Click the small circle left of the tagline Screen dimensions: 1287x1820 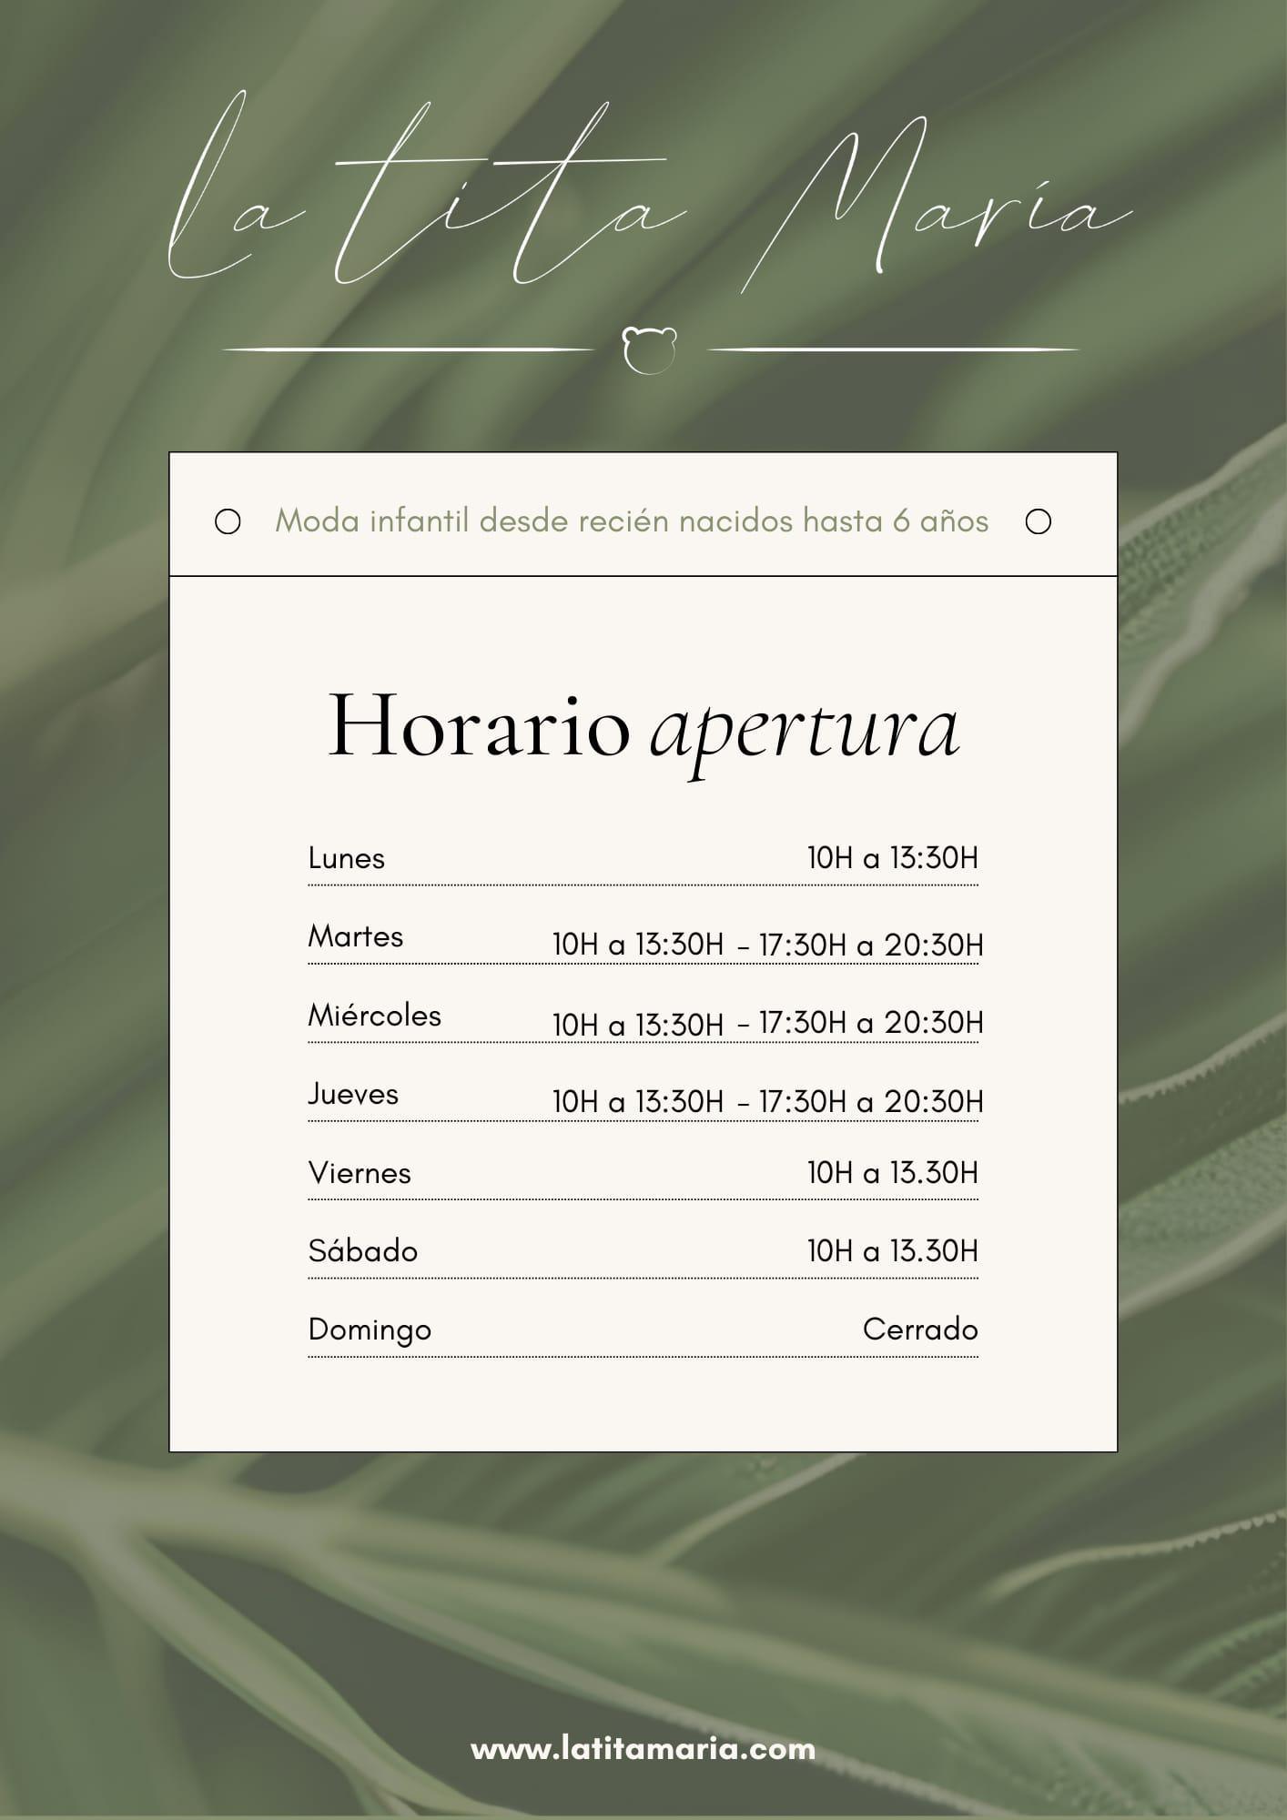point(228,521)
